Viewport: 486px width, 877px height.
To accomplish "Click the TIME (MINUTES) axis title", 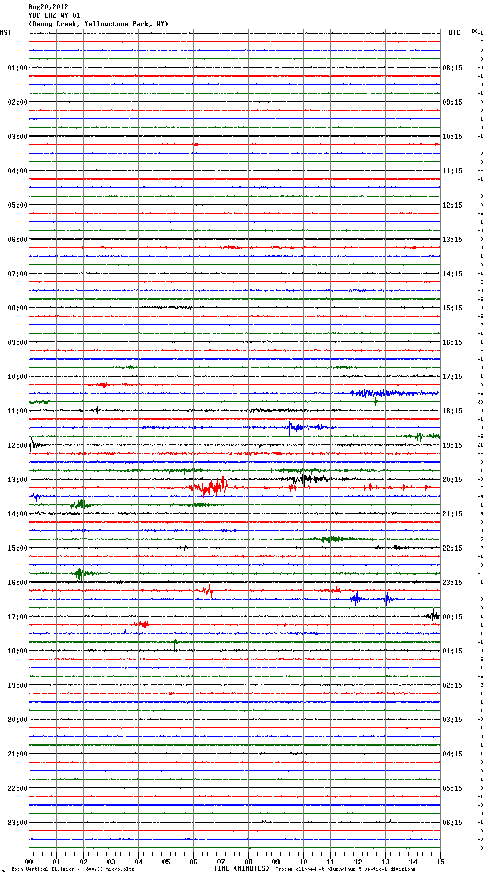I will [x=241, y=868].
